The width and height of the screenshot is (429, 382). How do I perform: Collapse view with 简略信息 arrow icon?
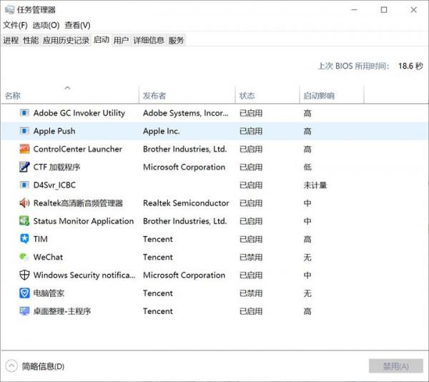click(11, 366)
